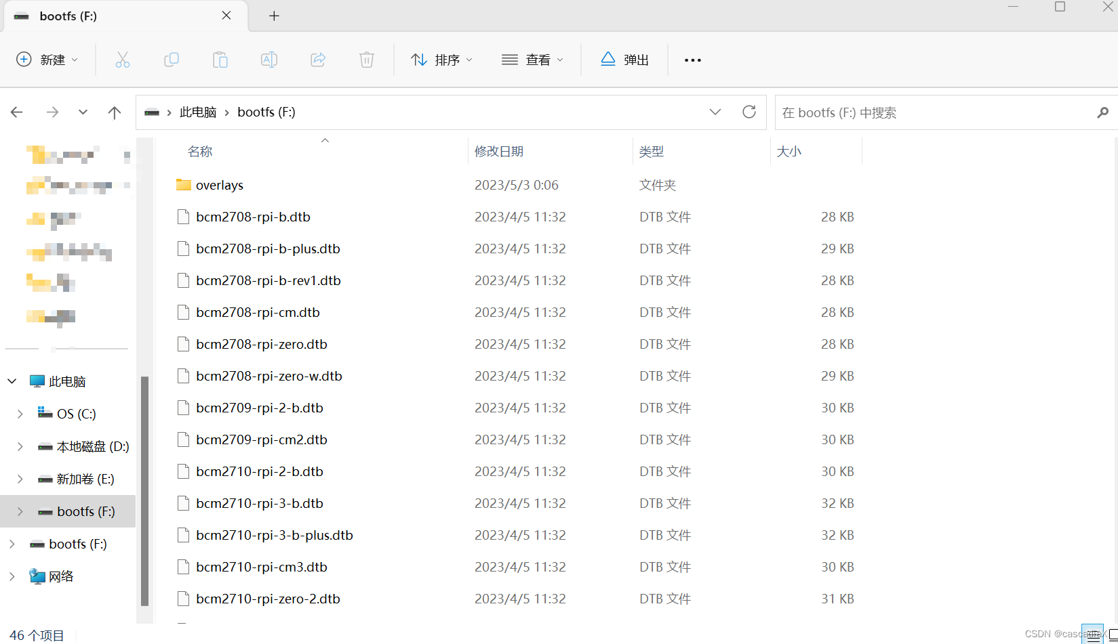Select file bcm2708-rpi-zero-w.dtb
Screen dimensions: 1118x644
coord(269,376)
